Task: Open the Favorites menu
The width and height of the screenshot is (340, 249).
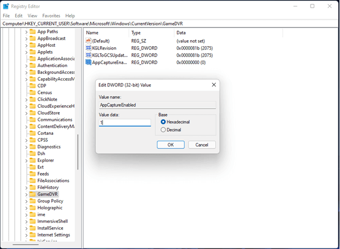Action: click(51, 16)
